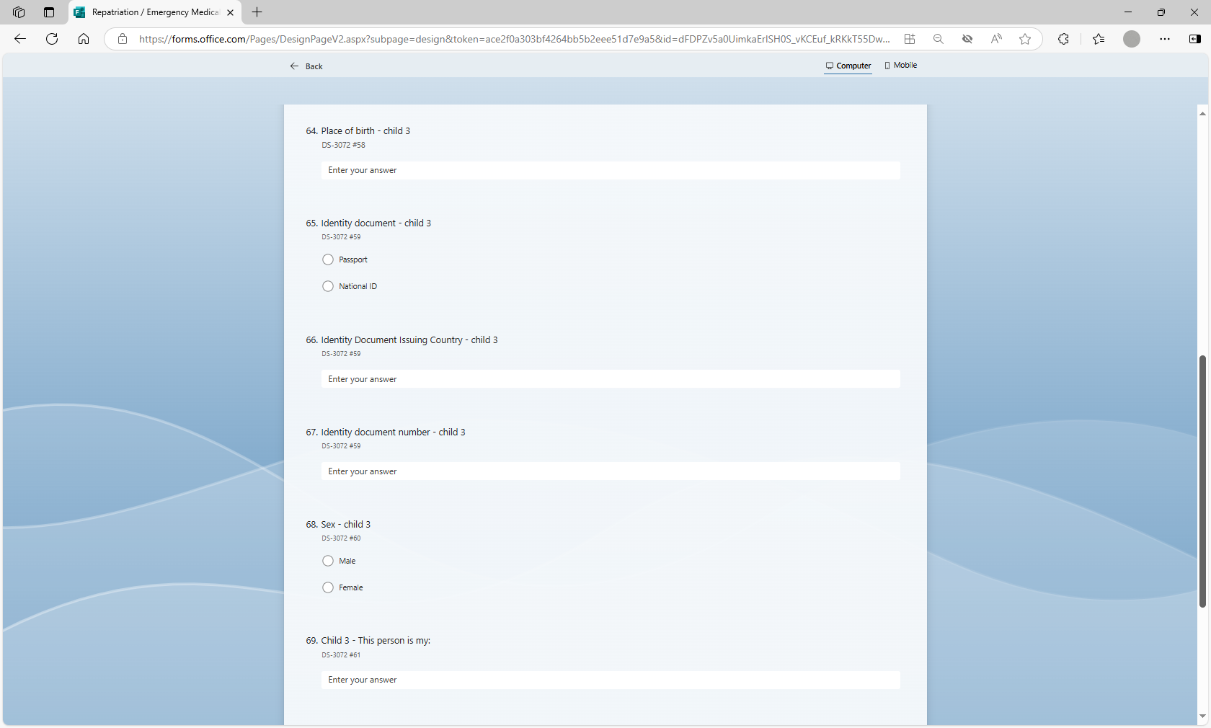Click the tracking prevention eye icon
The height and width of the screenshot is (728, 1211).
pos(967,39)
